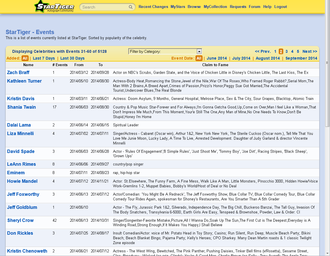This screenshot has width=330, height=256.
Task: Open Jeff Foxworthy's profile
Action: pyautogui.click(x=23, y=194)
